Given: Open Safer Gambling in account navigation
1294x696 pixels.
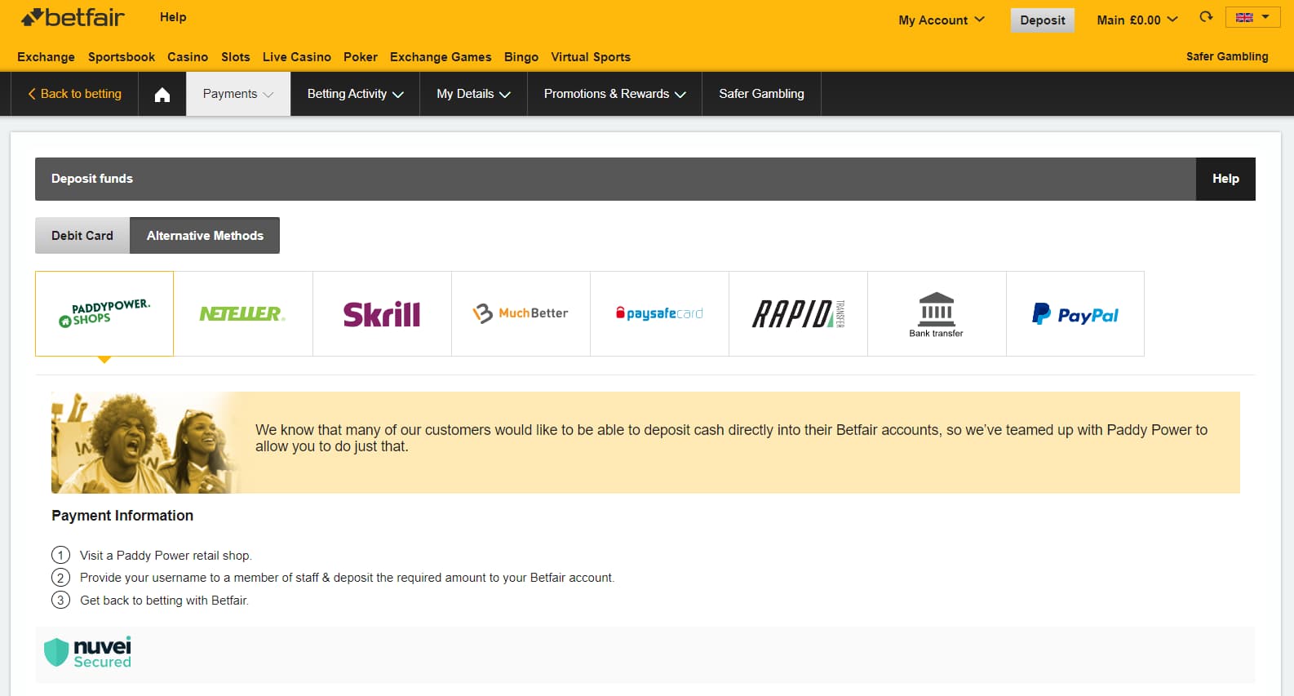Looking at the screenshot, I should (761, 94).
